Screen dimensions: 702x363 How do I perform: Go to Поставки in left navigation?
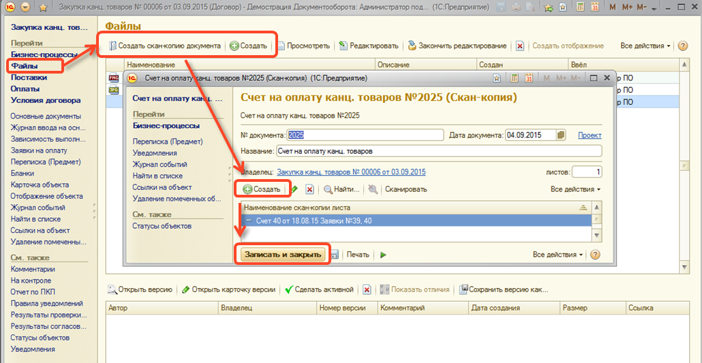click(29, 78)
